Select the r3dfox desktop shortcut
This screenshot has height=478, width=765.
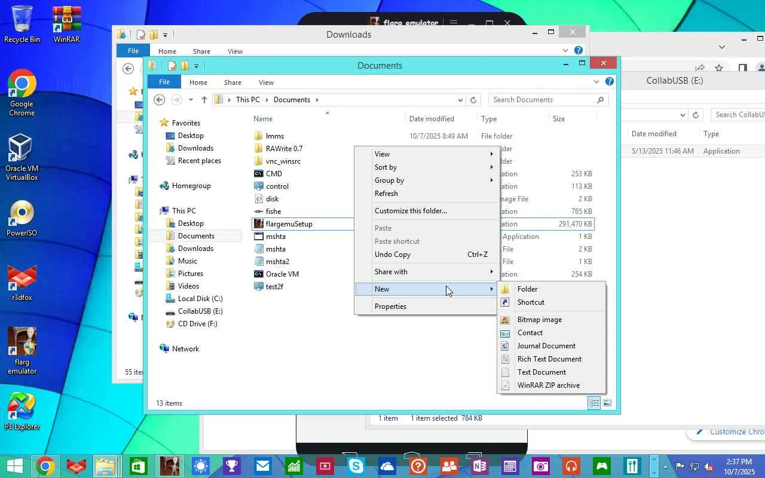[x=22, y=282]
